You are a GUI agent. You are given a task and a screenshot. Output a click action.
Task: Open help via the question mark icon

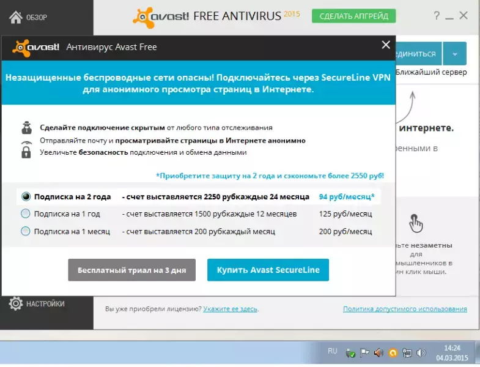[437, 15]
